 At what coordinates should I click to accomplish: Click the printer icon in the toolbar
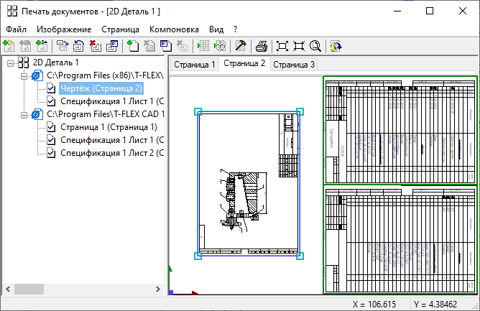click(262, 46)
